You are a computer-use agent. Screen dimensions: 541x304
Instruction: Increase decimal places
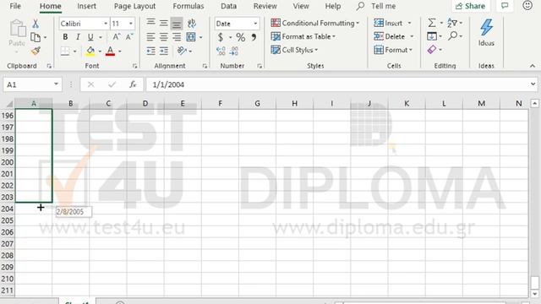tap(221, 51)
